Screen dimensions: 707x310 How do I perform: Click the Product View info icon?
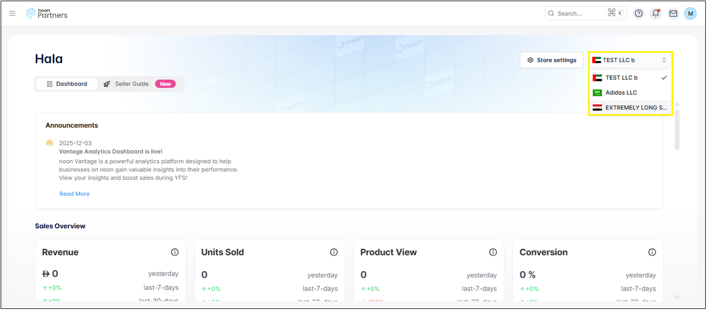[493, 252]
